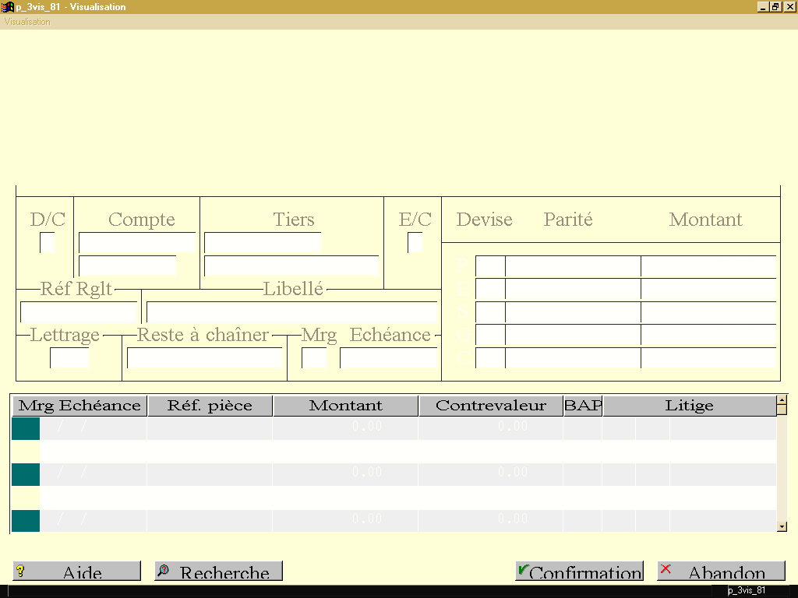The width and height of the screenshot is (798, 598).
Task: Click the Aide question mark icon
Action: 20,571
